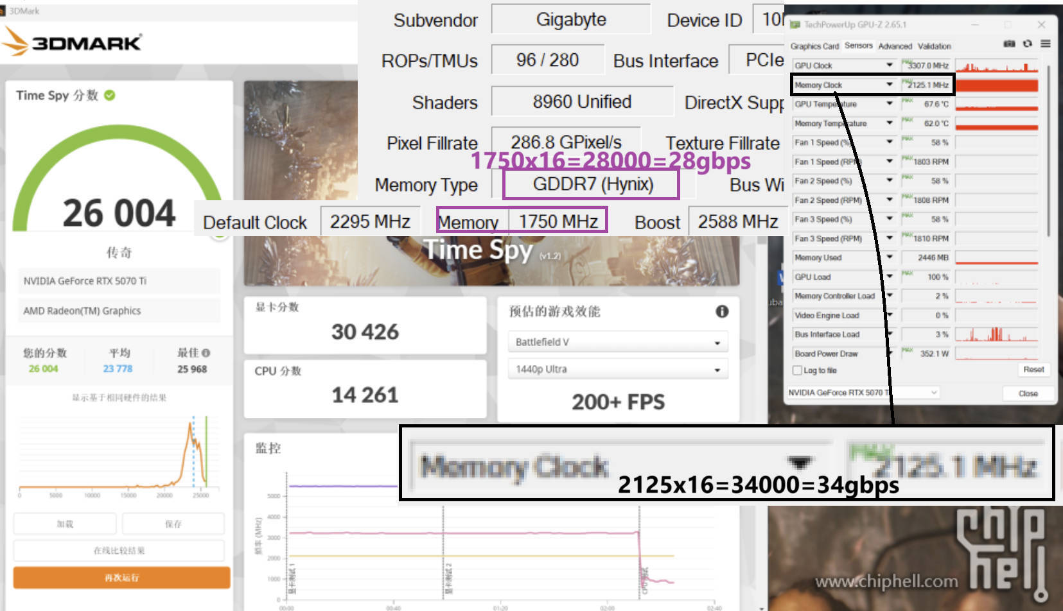Open the GPU-Z hamburger menu icon
Screen dimensions: 1063x611
coord(1046,44)
